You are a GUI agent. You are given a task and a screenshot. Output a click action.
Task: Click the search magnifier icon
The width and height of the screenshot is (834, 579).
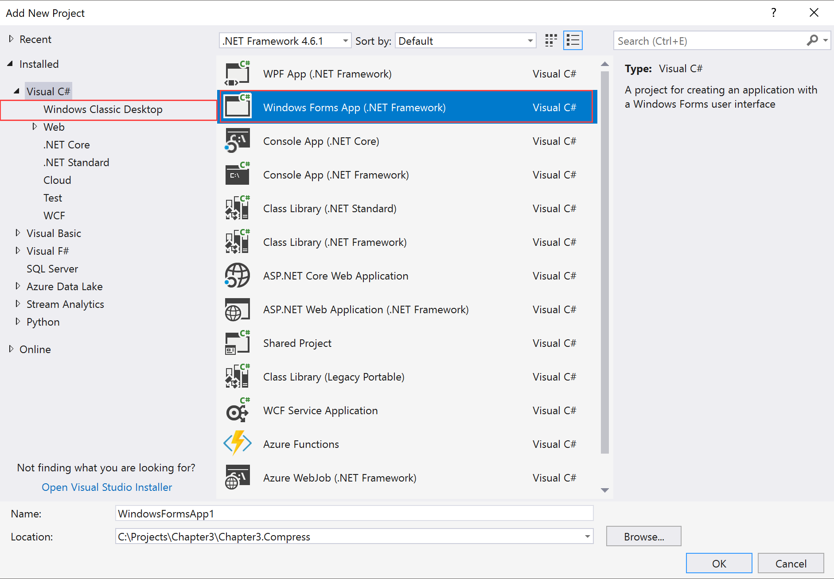pyautogui.click(x=812, y=40)
